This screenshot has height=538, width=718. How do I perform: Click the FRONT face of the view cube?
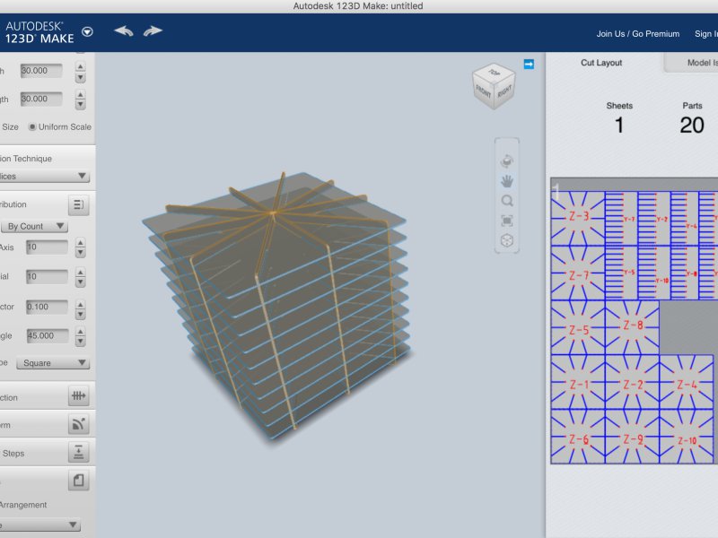point(483,91)
